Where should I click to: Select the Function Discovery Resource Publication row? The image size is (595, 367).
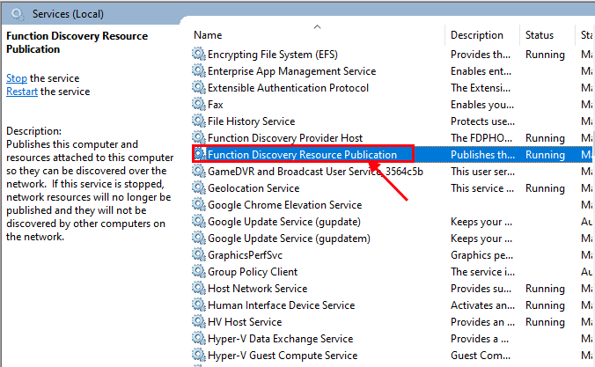click(301, 155)
